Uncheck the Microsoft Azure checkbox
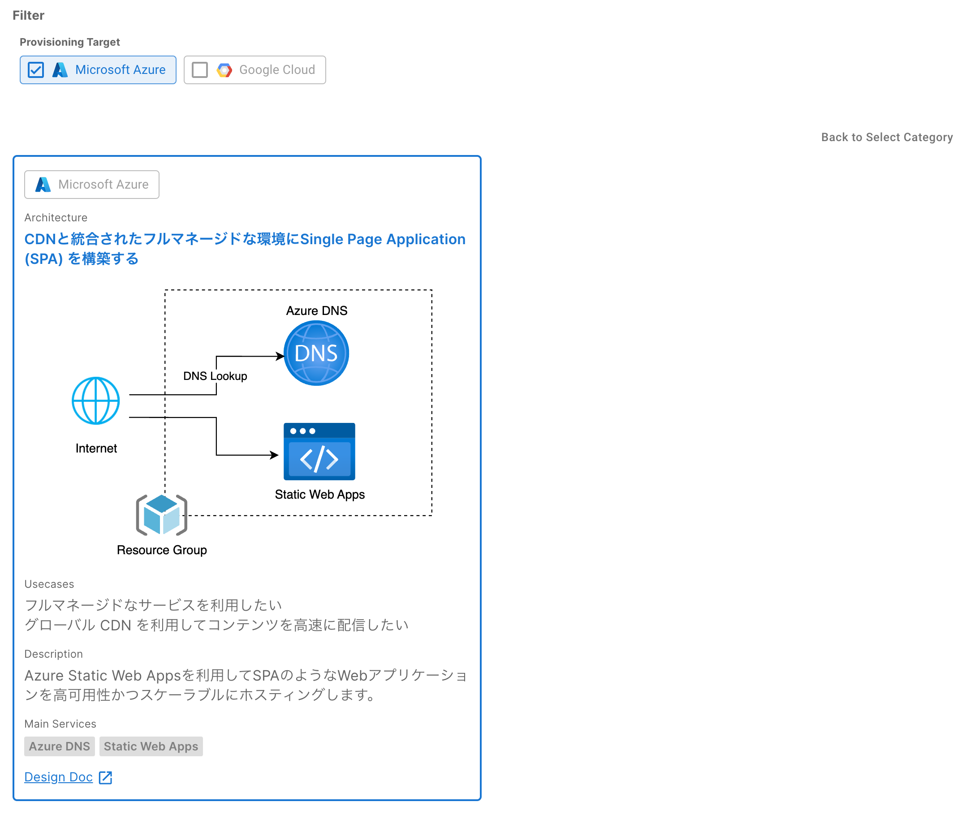Image resolution: width=966 pixels, height=819 pixels. pos(36,70)
